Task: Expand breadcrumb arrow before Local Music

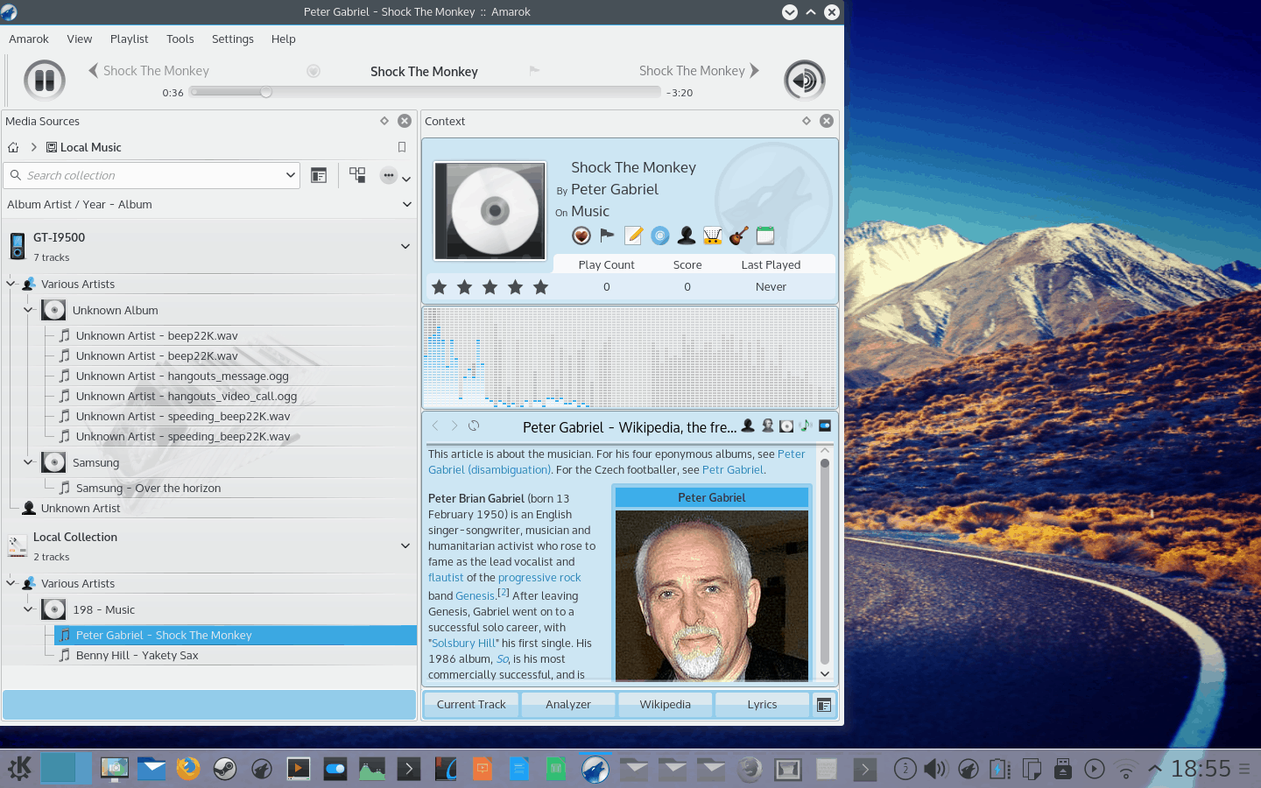Action: (x=33, y=147)
